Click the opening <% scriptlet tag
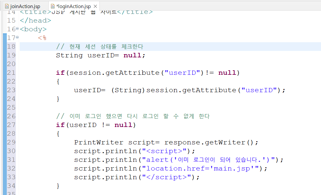 42,38
